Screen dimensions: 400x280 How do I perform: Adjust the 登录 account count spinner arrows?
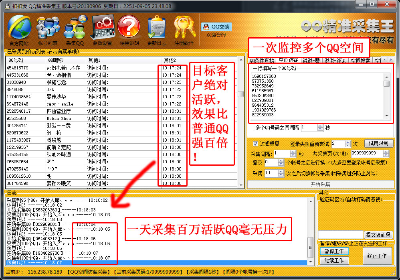pyautogui.click(x=281, y=162)
